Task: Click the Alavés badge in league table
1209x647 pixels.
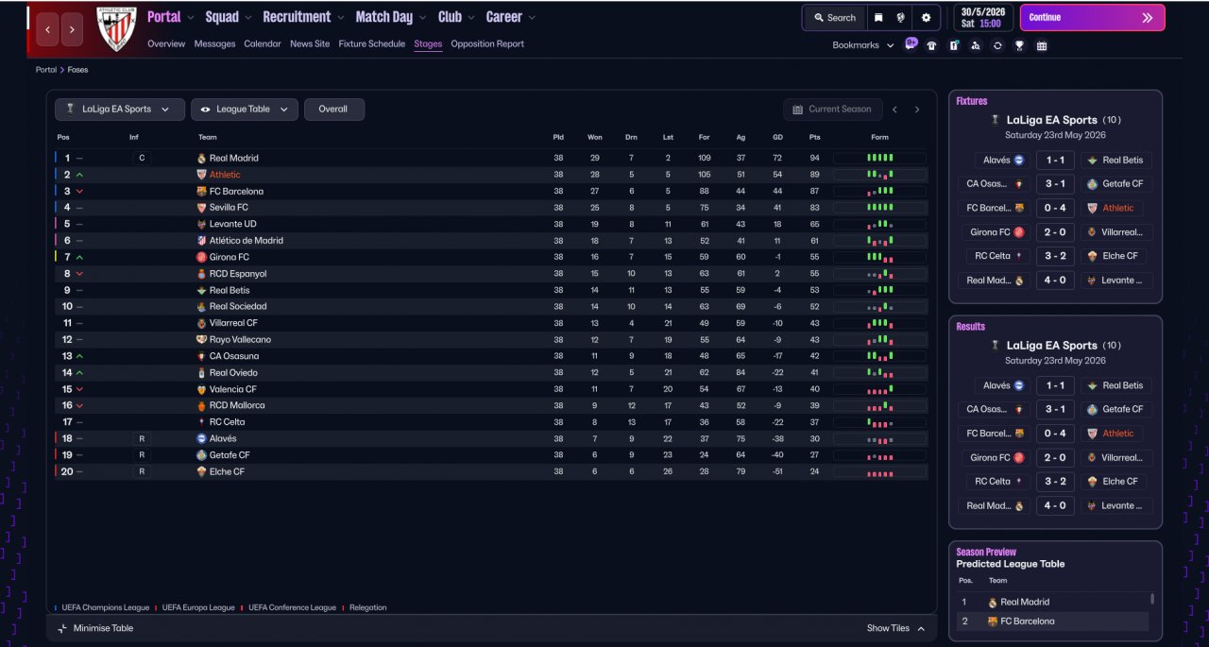Action: coord(201,438)
